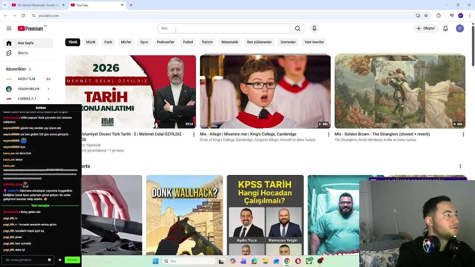This screenshot has width=475, height=267.
Task: Open the choir boy Allegri mix thumbnail
Action: (265, 92)
